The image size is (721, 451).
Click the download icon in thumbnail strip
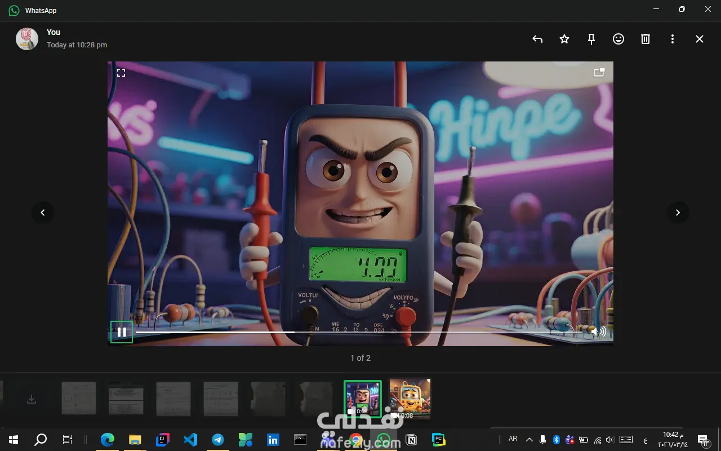click(x=32, y=399)
